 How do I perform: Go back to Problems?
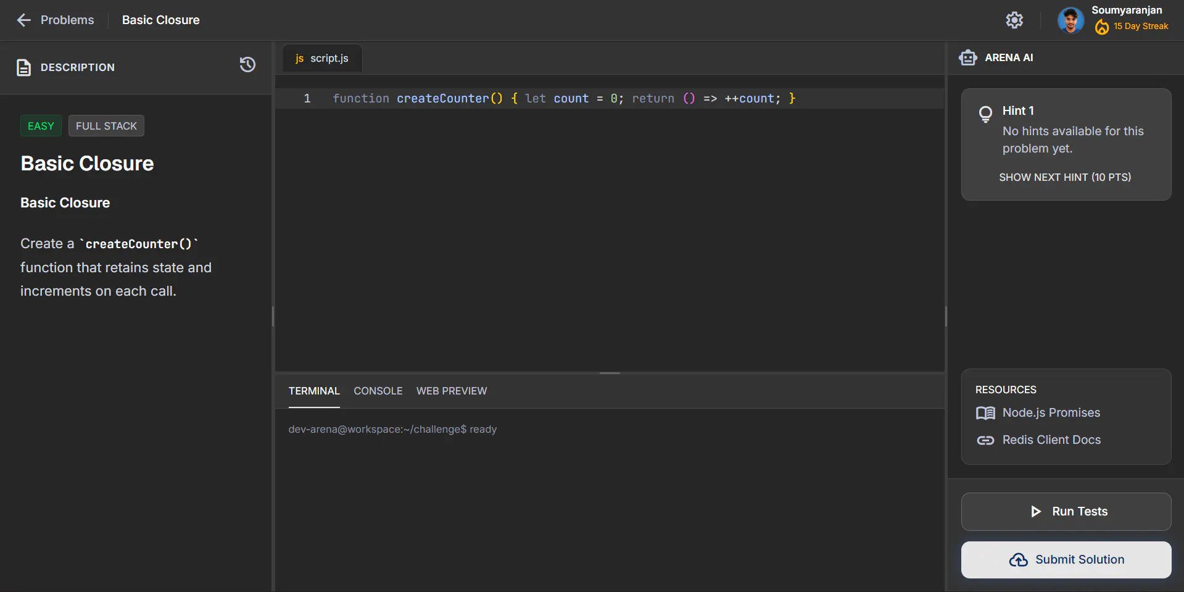(67, 20)
